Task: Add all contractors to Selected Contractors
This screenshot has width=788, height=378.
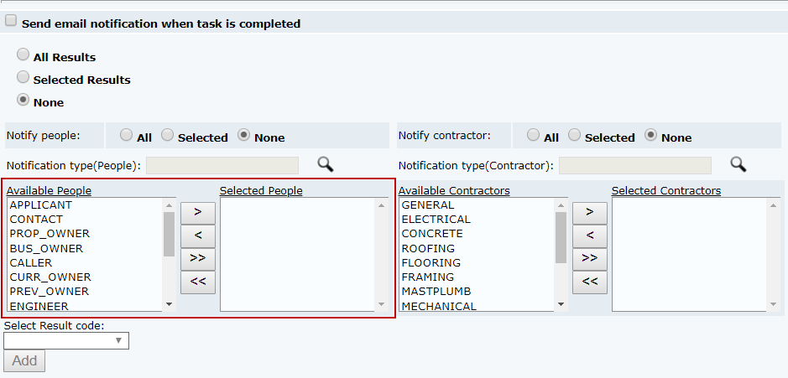Action: click(590, 258)
